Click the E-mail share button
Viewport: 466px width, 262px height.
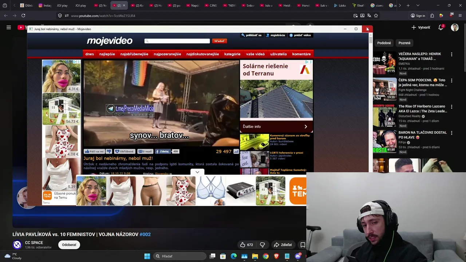pos(145,151)
